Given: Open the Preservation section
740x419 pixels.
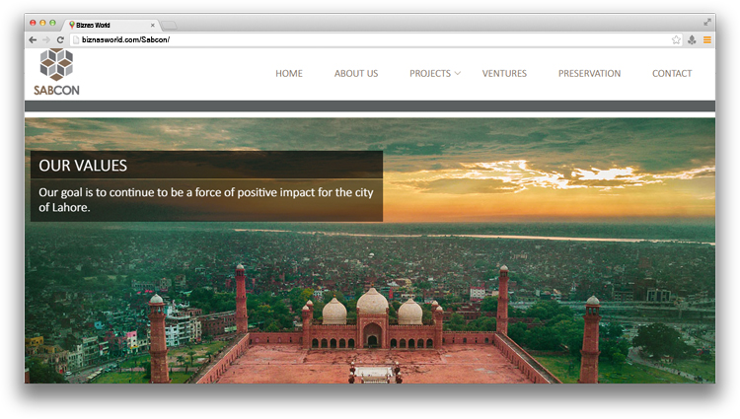Looking at the screenshot, I should coord(589,74).
